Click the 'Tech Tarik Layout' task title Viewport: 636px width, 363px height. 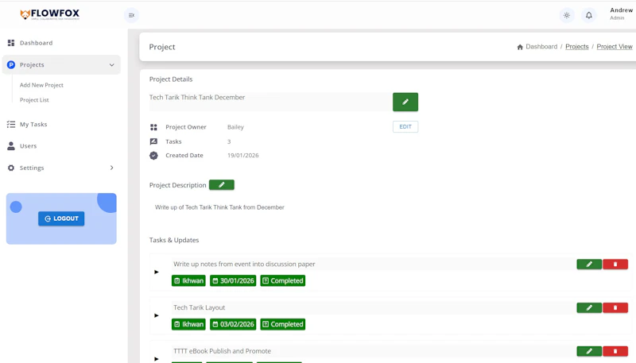click(x=200, y=307)
